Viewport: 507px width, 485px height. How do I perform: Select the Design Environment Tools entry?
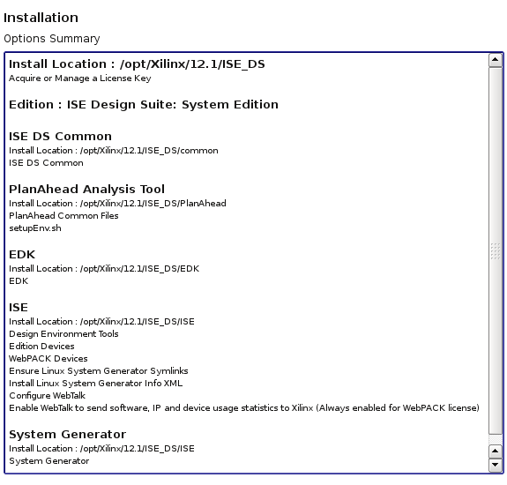click(63, 334)
